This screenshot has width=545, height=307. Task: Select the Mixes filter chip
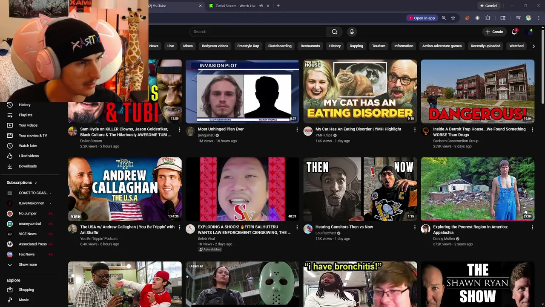click(188, 46)
